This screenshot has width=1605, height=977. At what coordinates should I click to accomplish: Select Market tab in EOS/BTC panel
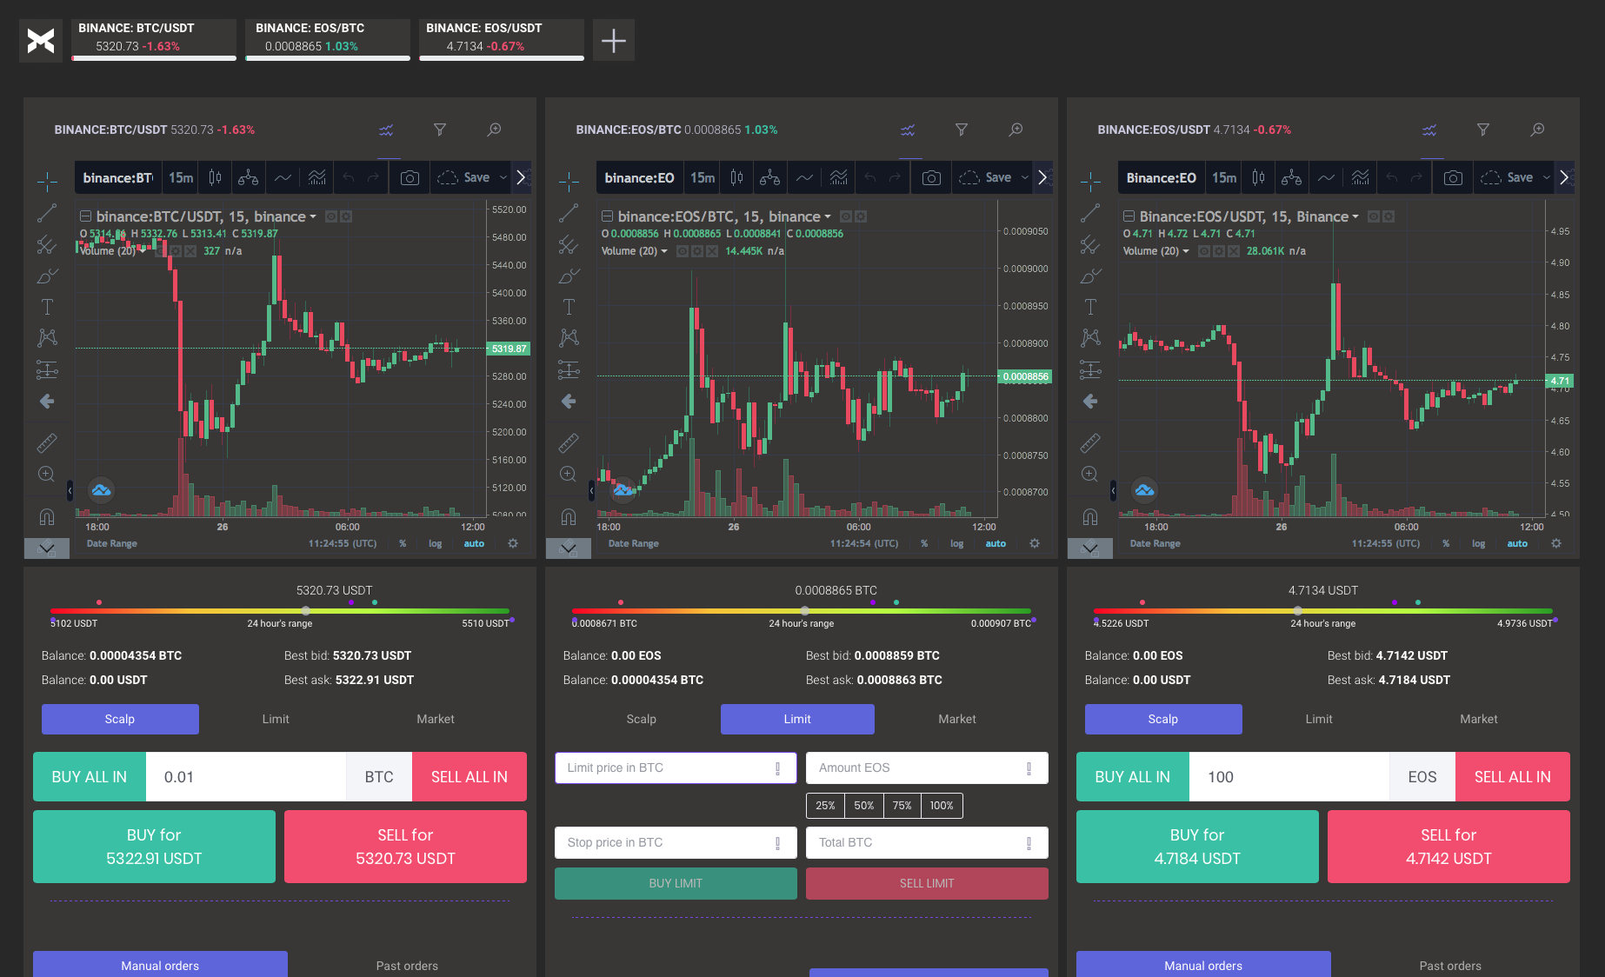(x=957, y=719)
